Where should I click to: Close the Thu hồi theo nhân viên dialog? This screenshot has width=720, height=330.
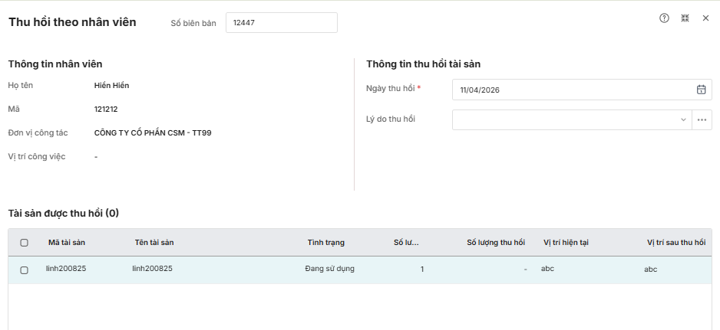(x=705, y=18)
